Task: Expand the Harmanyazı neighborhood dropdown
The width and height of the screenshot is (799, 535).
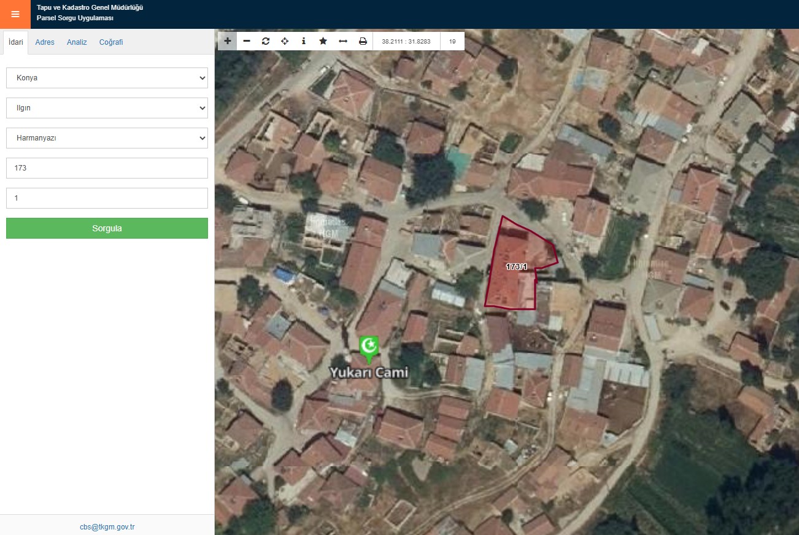Action: click(107, 138)
